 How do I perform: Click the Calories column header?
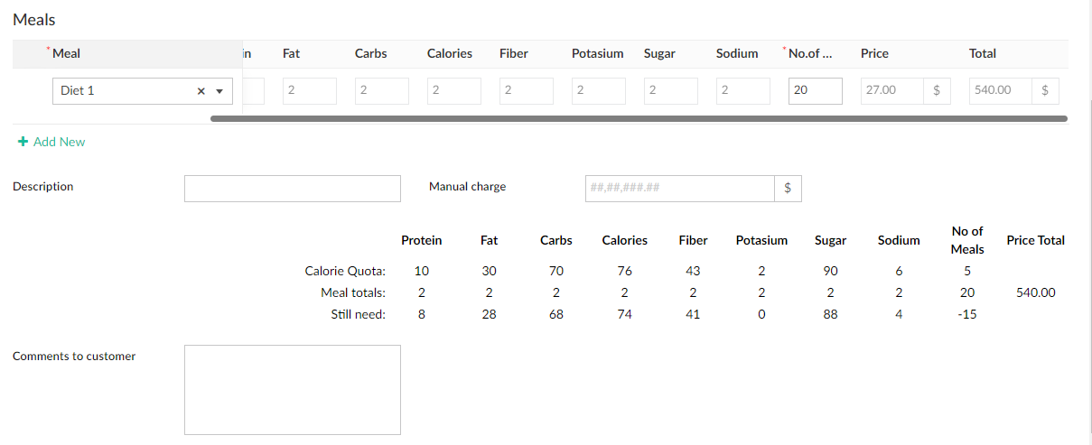[x=449, y=53]
